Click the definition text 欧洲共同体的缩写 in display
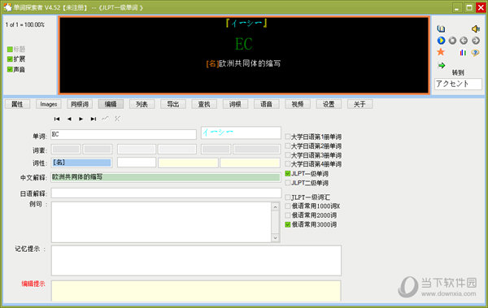The image size is (488, 308). 250,63
